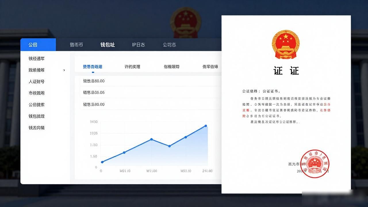Switch to the 许的类理 sub-tab
Viewport: 368px width, 207px height.
click(132, 67)
